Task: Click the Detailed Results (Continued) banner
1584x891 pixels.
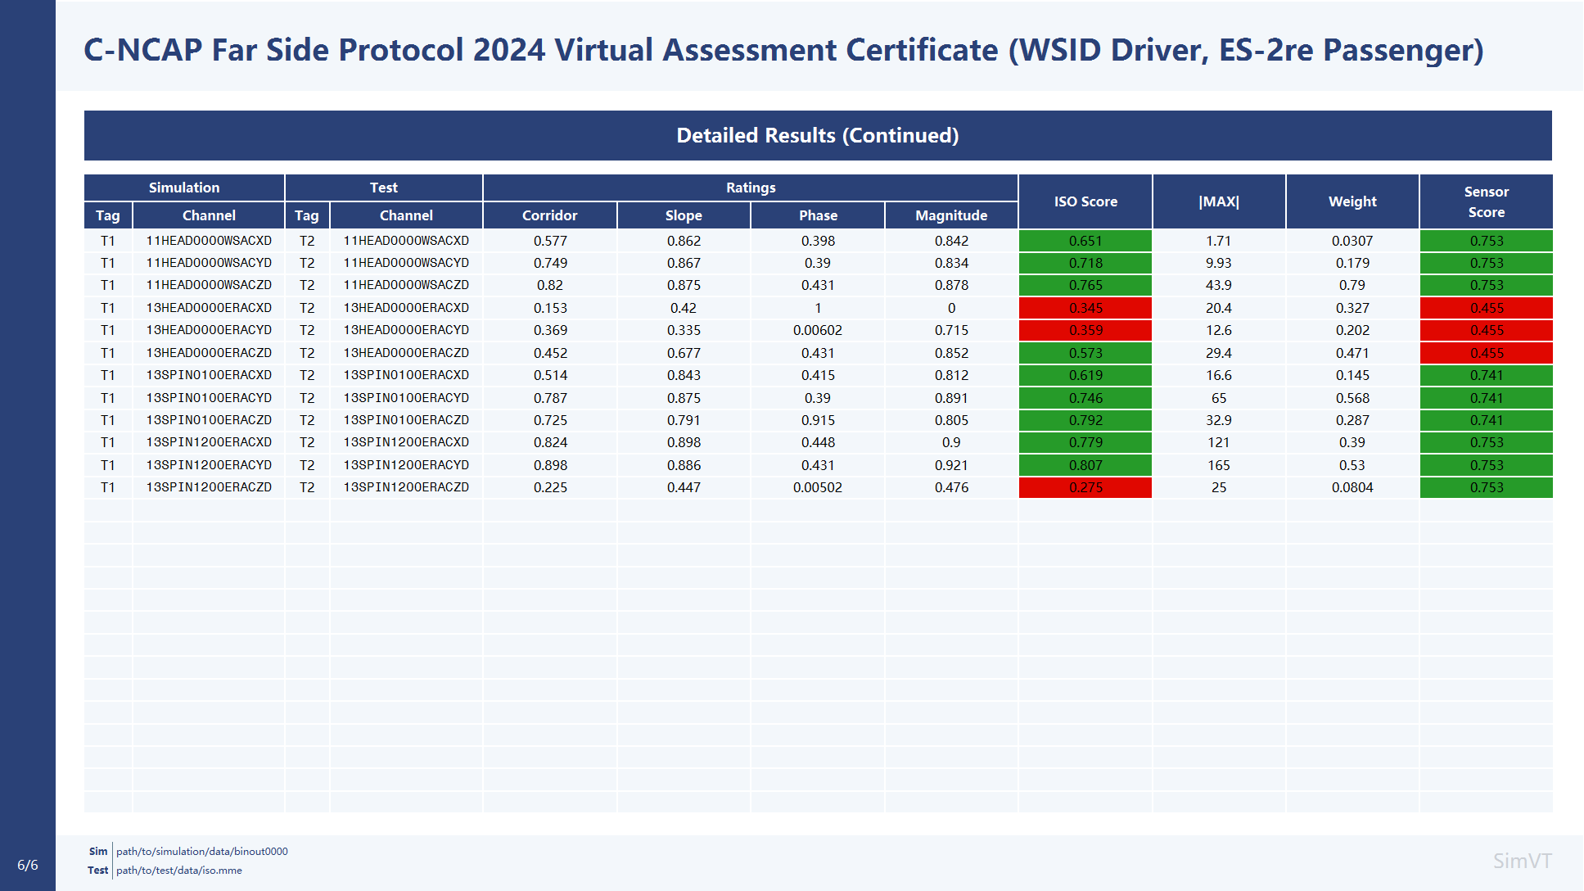Action: pyautogui.click(x=818, y=135)
